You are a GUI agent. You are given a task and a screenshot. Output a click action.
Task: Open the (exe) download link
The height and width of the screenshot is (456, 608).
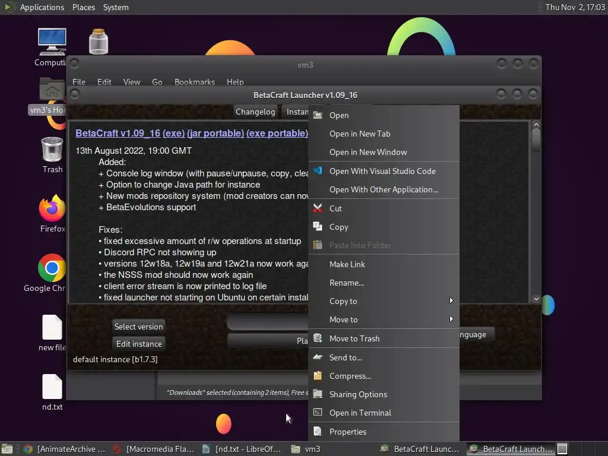pyautogui.click(x=173, y=134)
